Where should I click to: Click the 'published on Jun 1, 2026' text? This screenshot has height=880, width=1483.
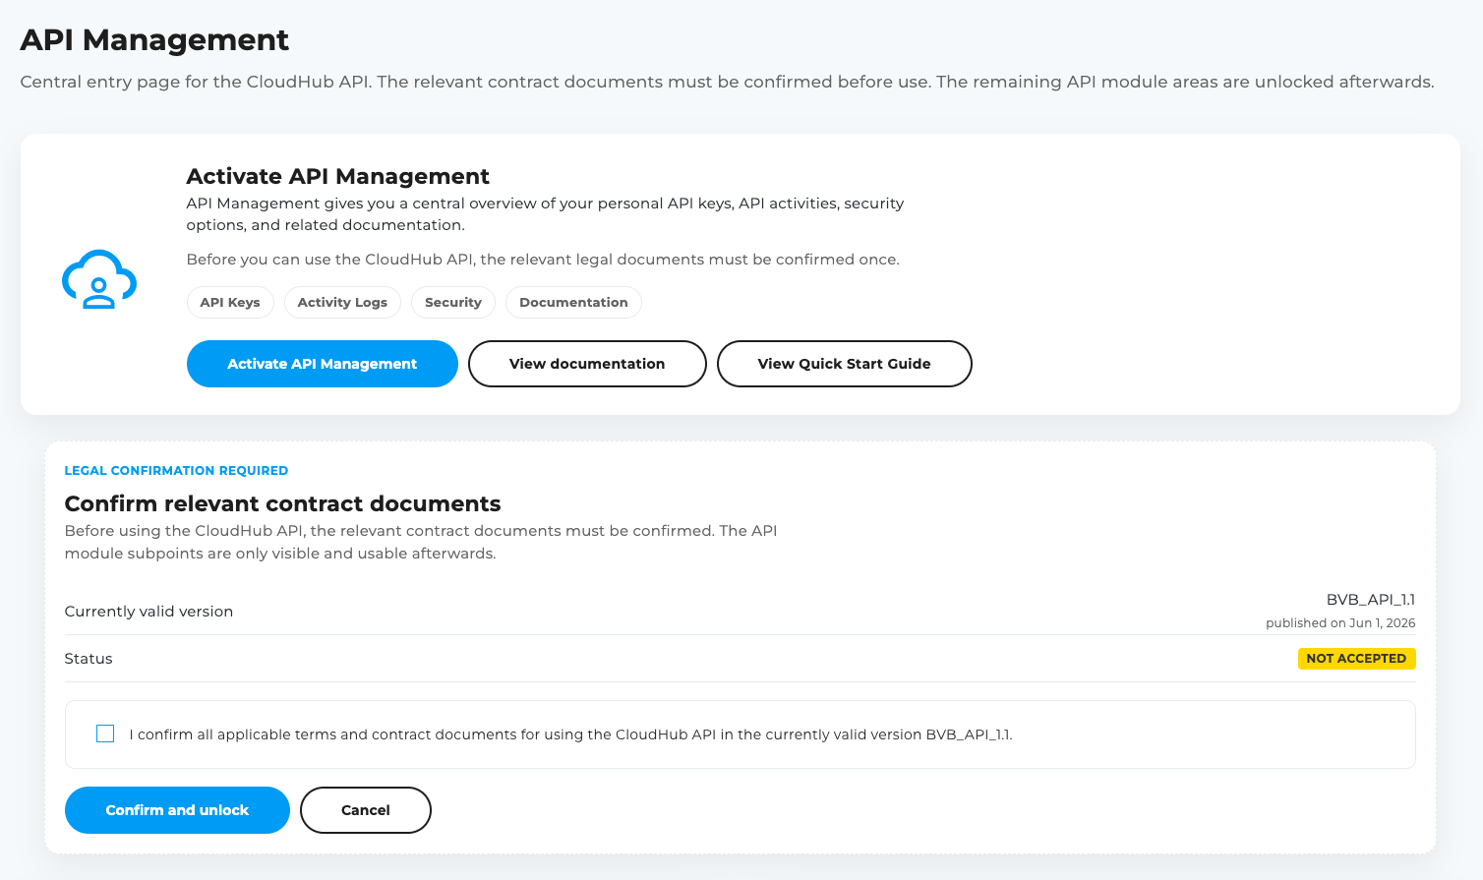coord(1340,623)
